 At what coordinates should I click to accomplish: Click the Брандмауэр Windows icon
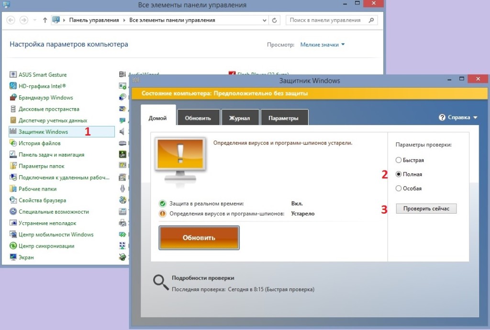pyautogui.click(x=13, y=97)
